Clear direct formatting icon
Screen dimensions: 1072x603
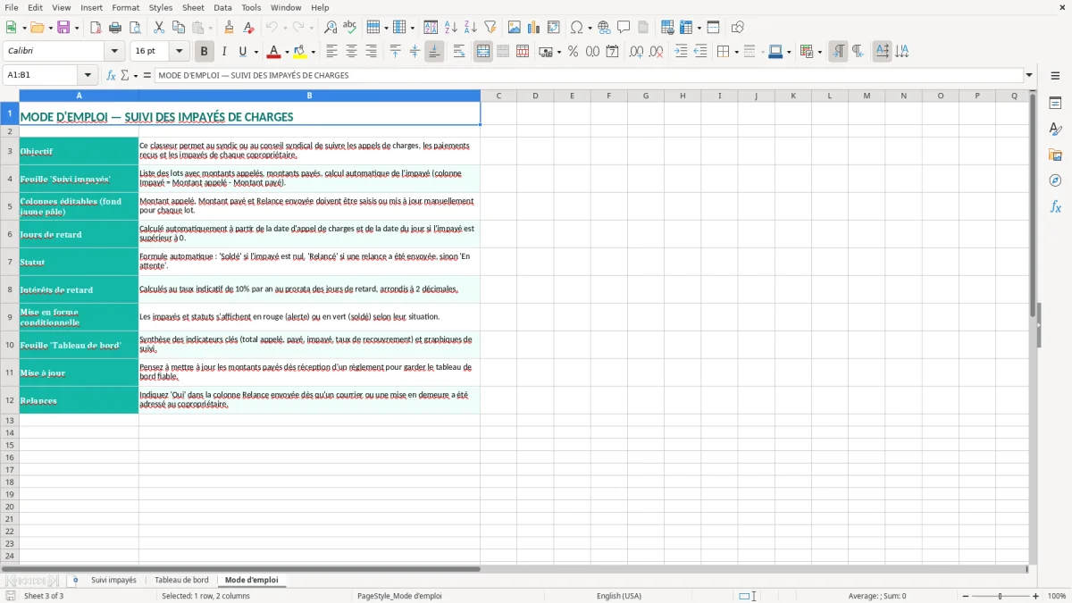[x=248, y=28]
